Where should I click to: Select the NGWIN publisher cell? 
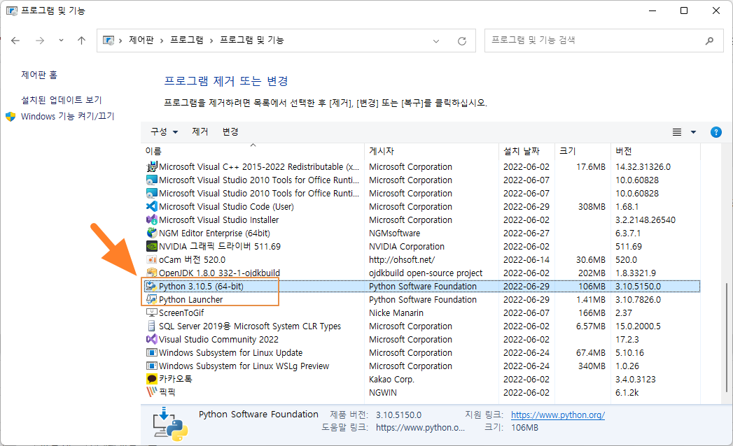coord(382,393)
